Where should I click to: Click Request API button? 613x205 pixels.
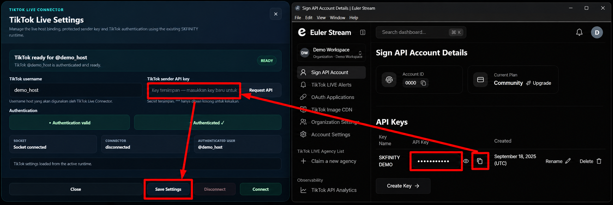click(261, 90)
